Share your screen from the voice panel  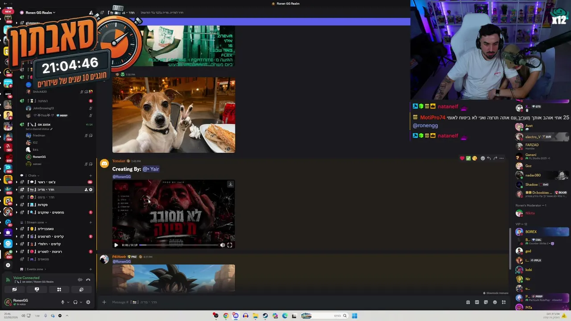37,290
